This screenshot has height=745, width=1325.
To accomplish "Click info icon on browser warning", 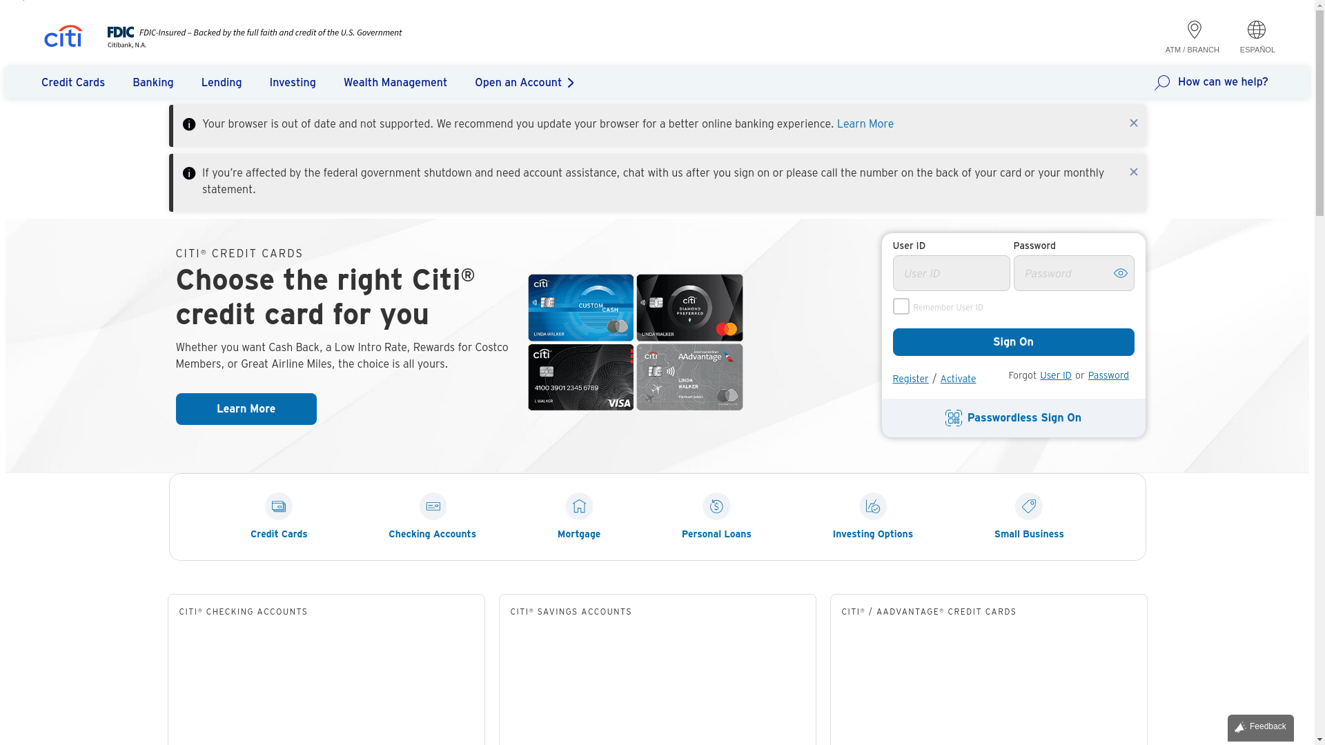I will pos(189,124).
